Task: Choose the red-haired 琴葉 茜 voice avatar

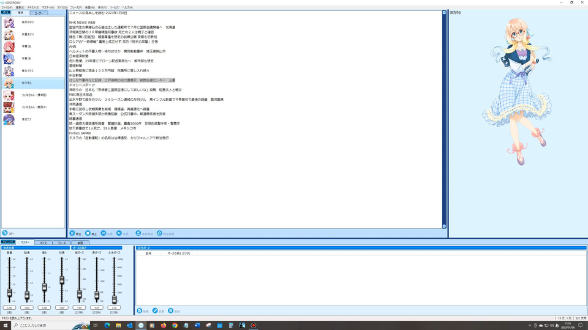Action: pos(9,46)
